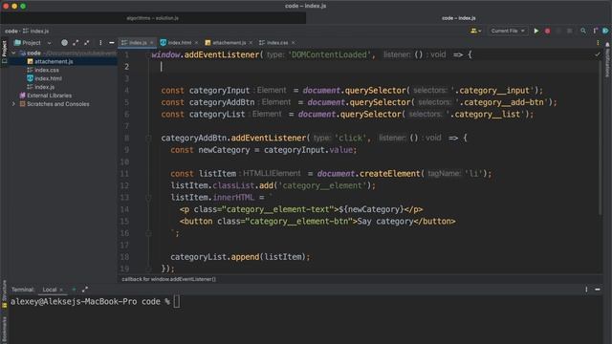Run the current file with the green play button
This screenshot has height=344, width=612.
(x=535, y=31)
